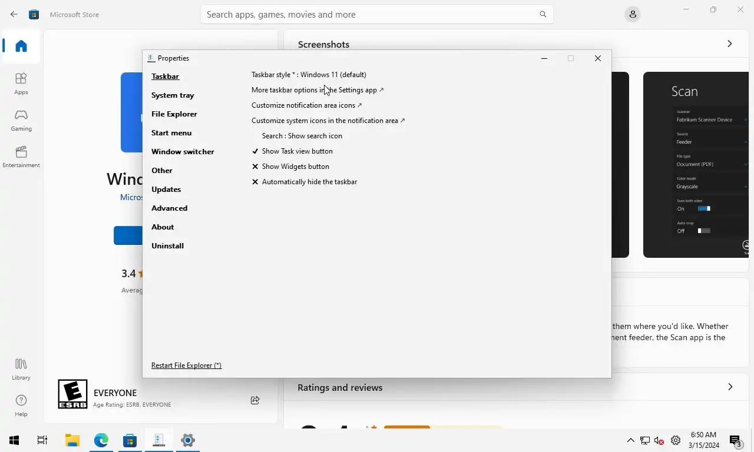Toggle Automatically hide the taskbar
Viewport: 754px width, 452px height.
[305, 182]
